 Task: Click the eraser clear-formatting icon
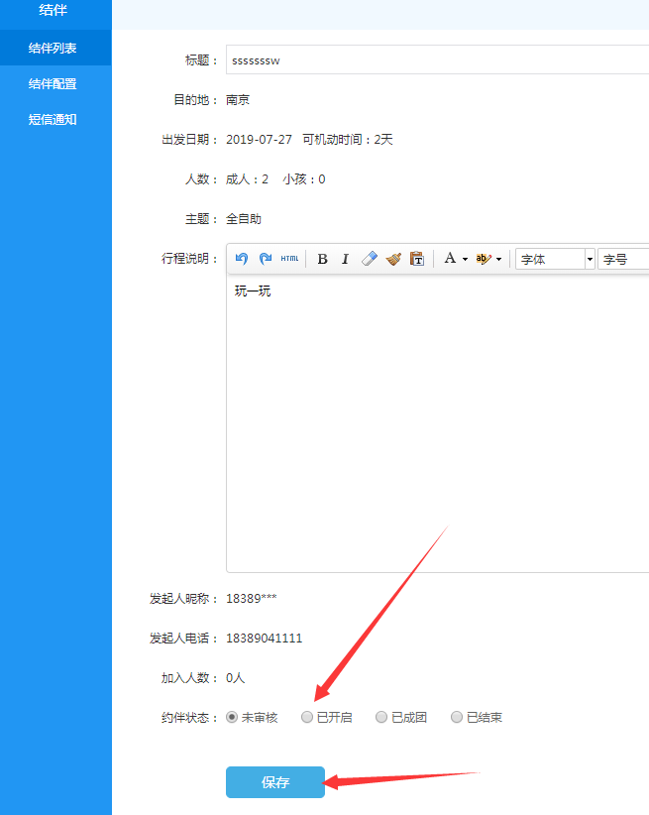tap(370, 259)
